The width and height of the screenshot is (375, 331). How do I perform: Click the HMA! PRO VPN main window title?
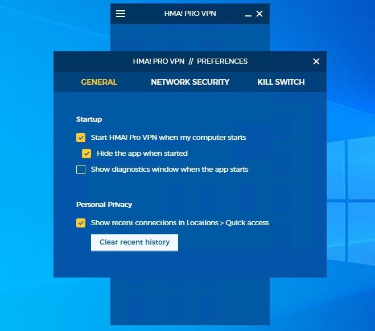(190, 14)
